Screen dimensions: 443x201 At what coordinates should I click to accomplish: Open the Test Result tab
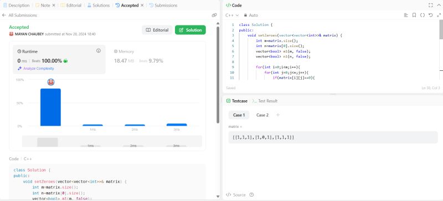(265, 101)
